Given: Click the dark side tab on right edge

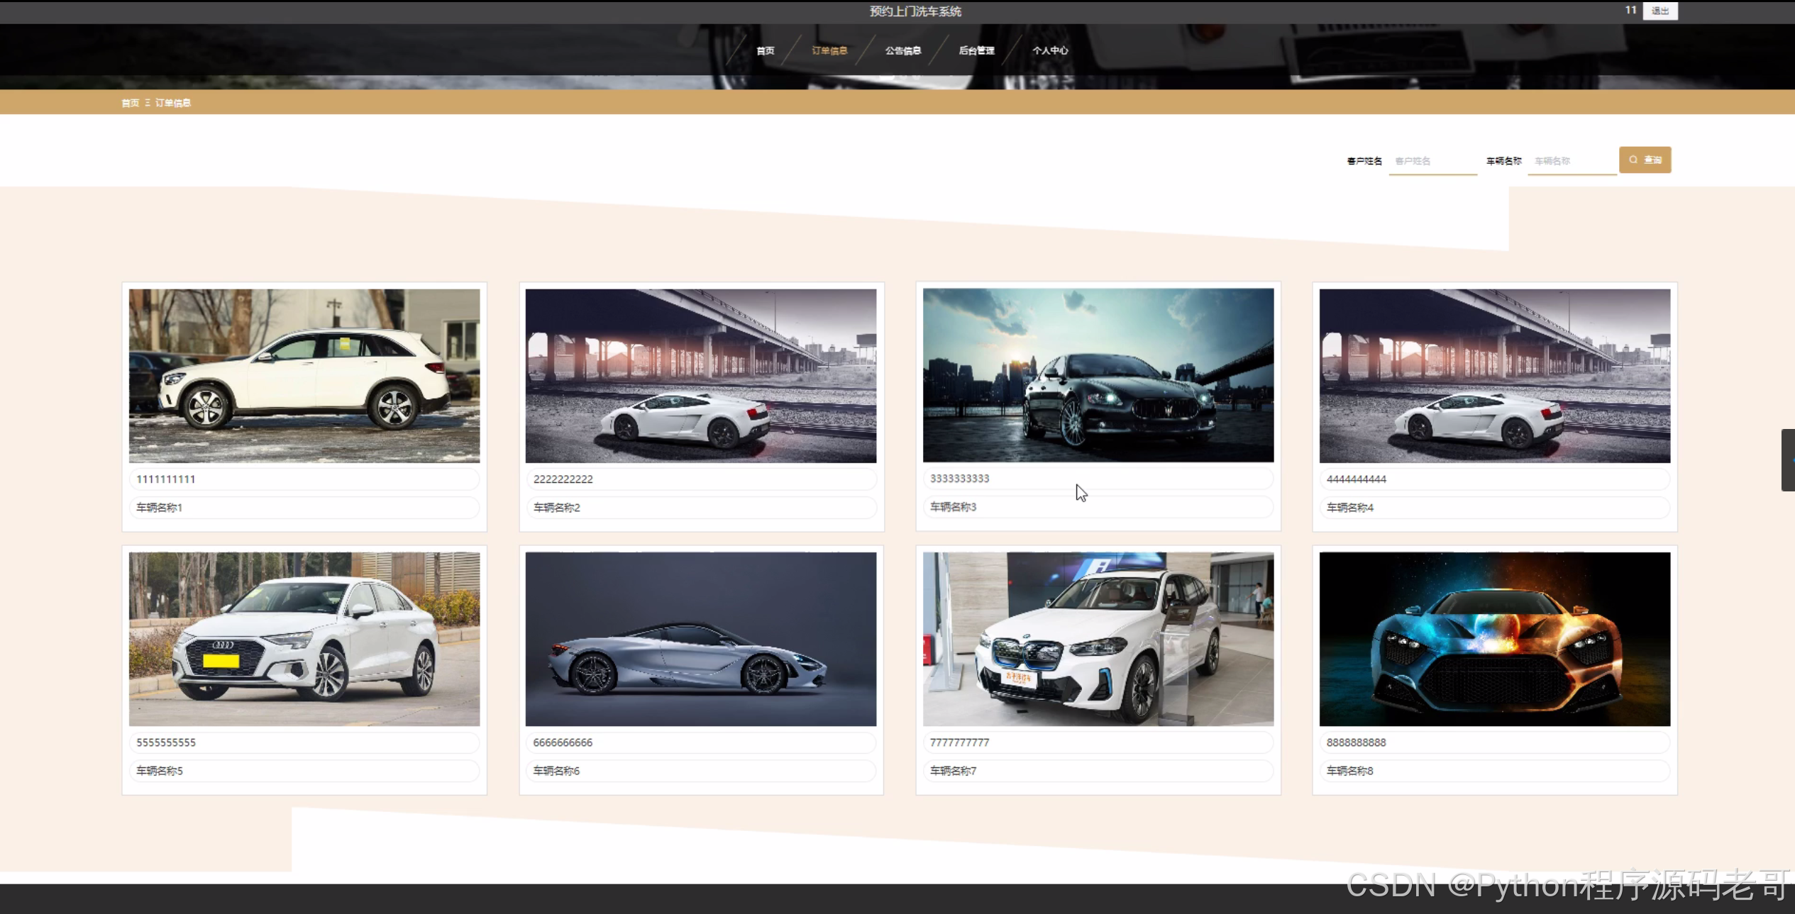Looking at the screenshot, I should pyautogui.click(x=1788, y=459).
